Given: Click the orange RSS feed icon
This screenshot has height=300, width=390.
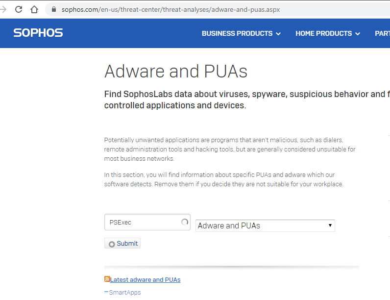Looking at the screenshot, I should (107, 279).
